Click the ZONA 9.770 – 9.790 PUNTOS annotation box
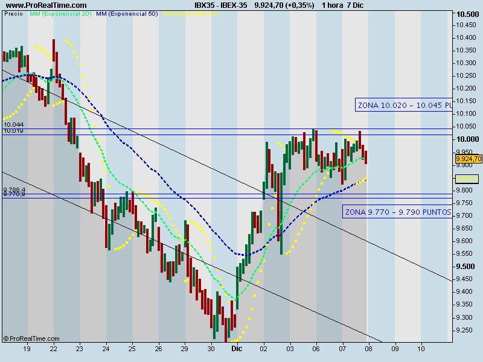 [397, 212]
